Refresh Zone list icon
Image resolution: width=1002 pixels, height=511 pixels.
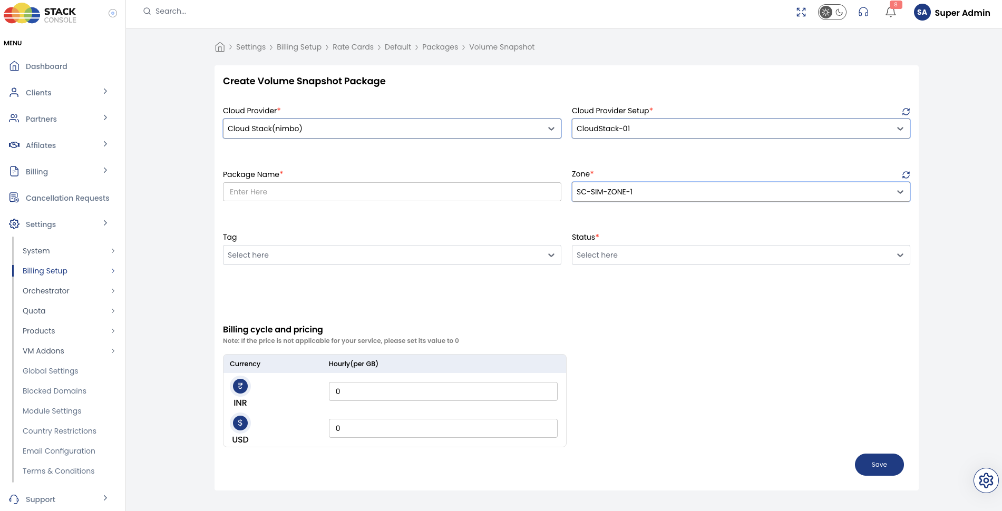click(906, 175)
